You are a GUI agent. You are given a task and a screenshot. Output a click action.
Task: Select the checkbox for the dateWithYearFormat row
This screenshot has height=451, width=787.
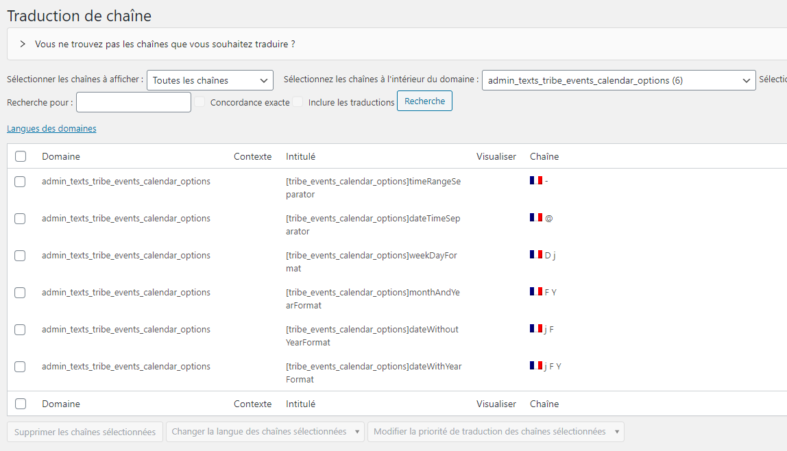click(x=21, y=367)
